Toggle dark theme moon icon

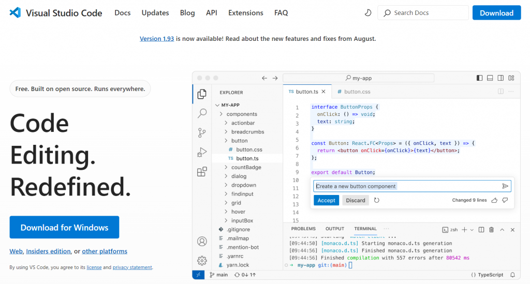click(368, 13)
